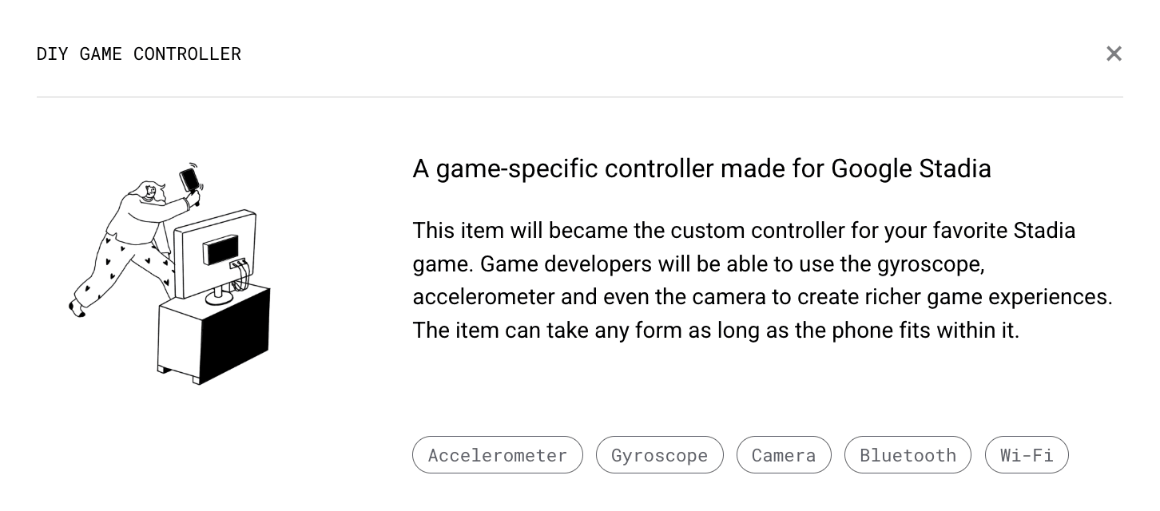Close the DIY Game Controller dialog
Screen dimensions: 1160x511
click(x=1114, y=53)
